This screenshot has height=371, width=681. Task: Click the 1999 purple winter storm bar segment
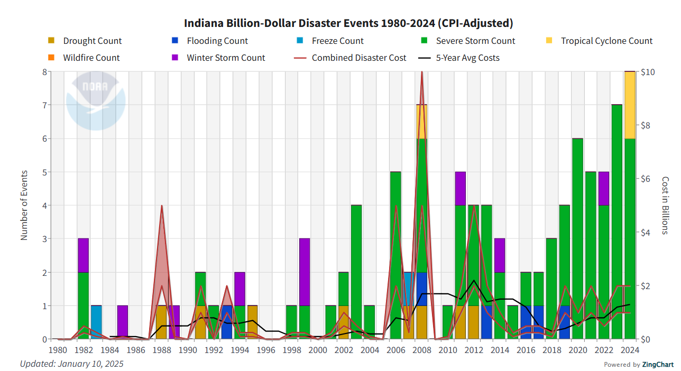[305, 272]
